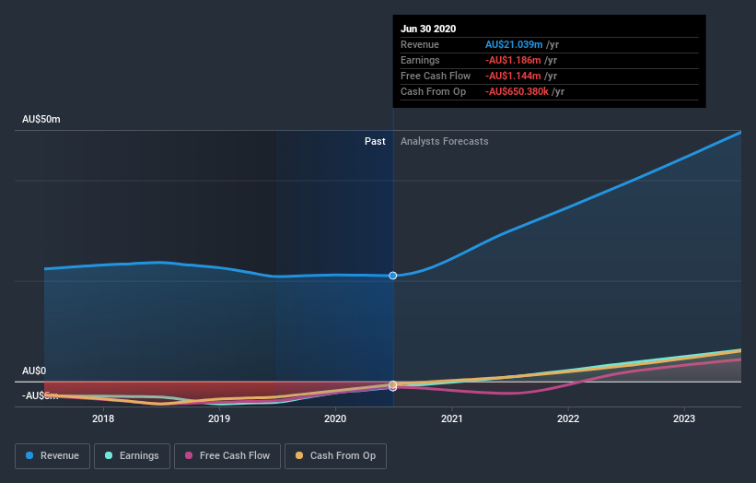Click the Earnings row label in tooltip
Screen dimensions: 756x483
tap(420, 60)
